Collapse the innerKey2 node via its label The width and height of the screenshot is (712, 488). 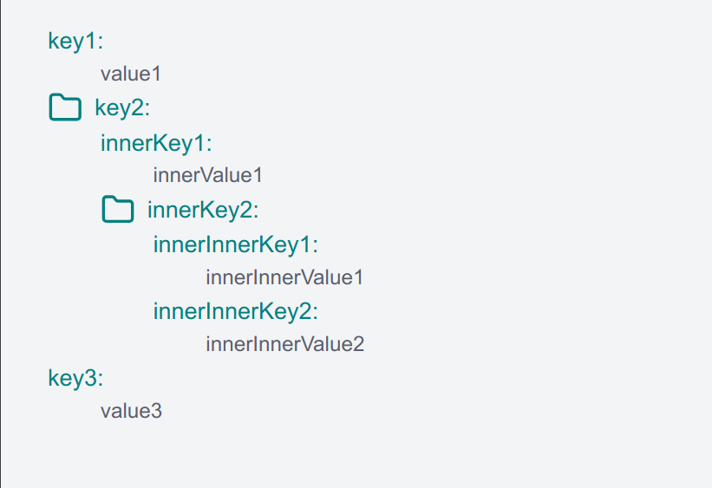pyautogui.click(x=203, y=210)
